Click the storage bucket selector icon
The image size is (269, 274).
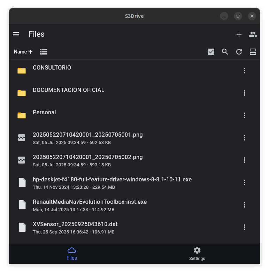[44, 52]
